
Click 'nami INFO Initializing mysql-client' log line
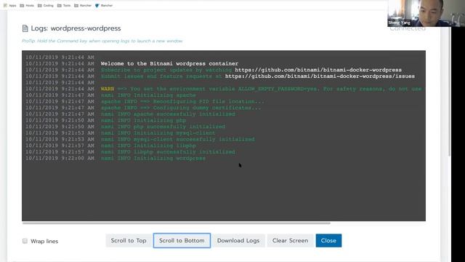click(158, 132)
